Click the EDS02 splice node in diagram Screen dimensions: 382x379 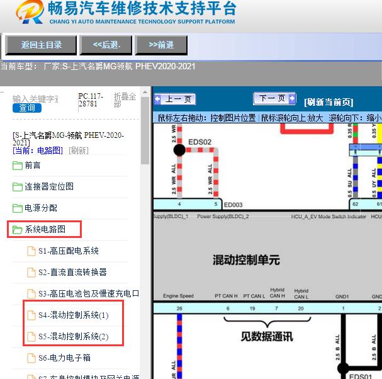coord(179,150)
